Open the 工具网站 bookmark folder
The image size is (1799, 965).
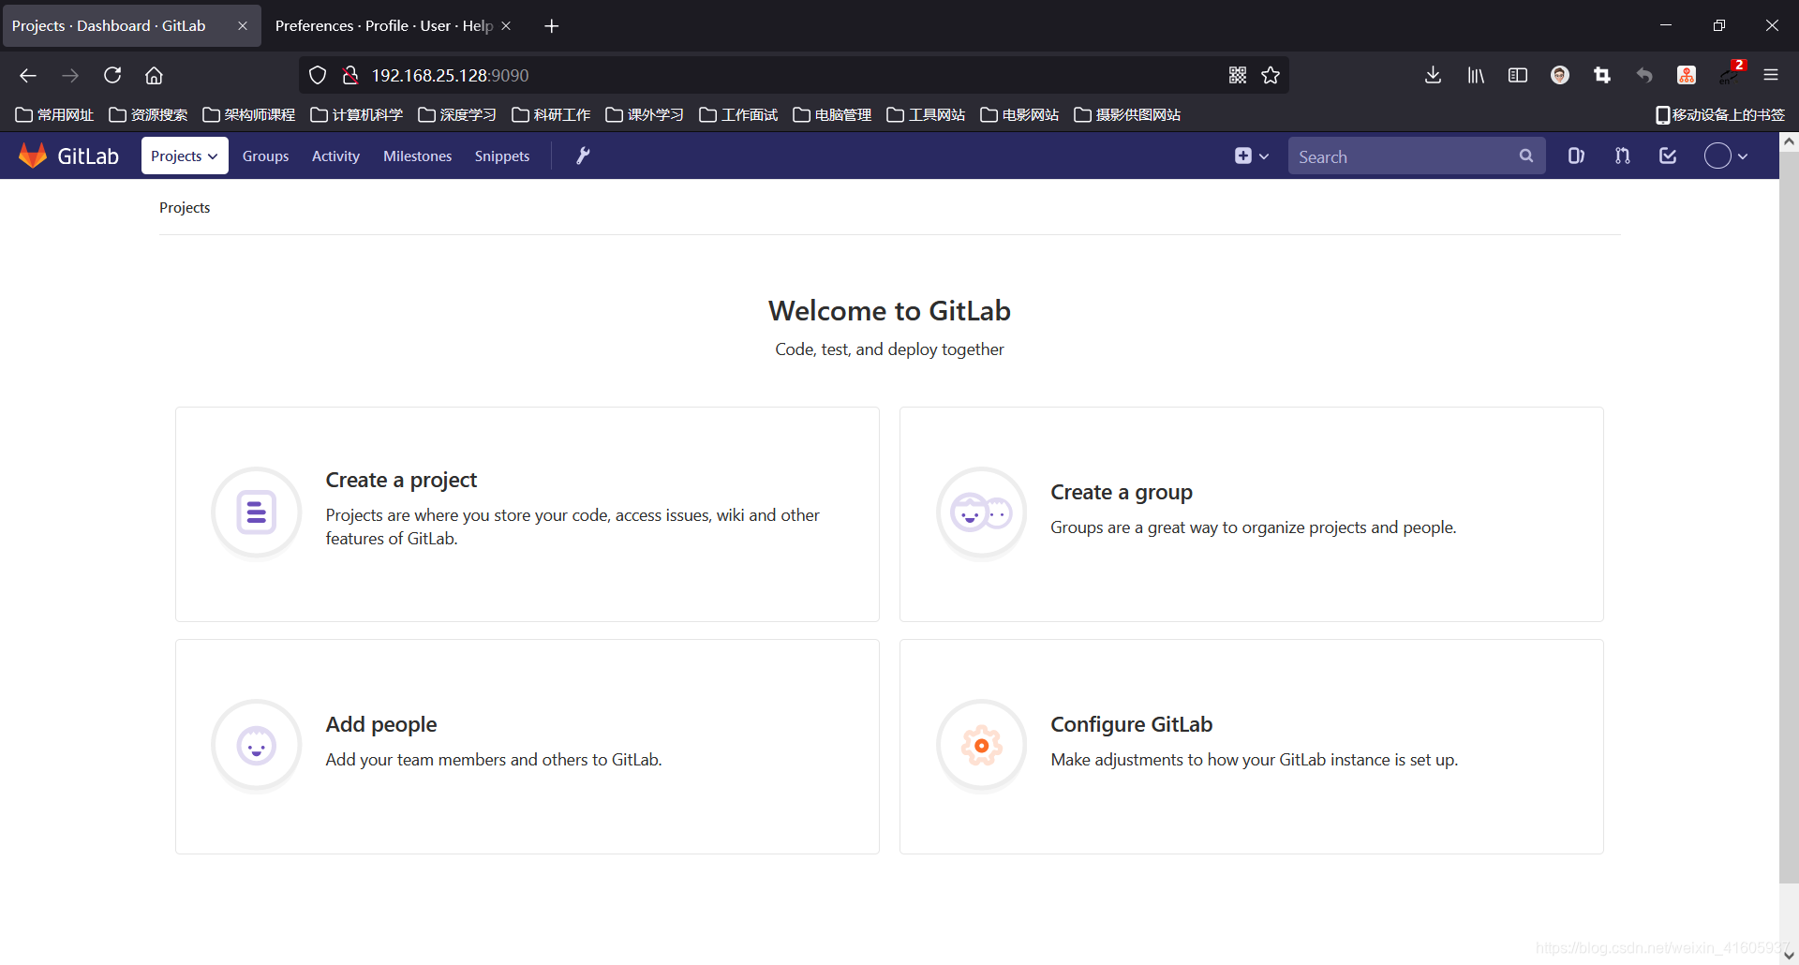(926, 114)
